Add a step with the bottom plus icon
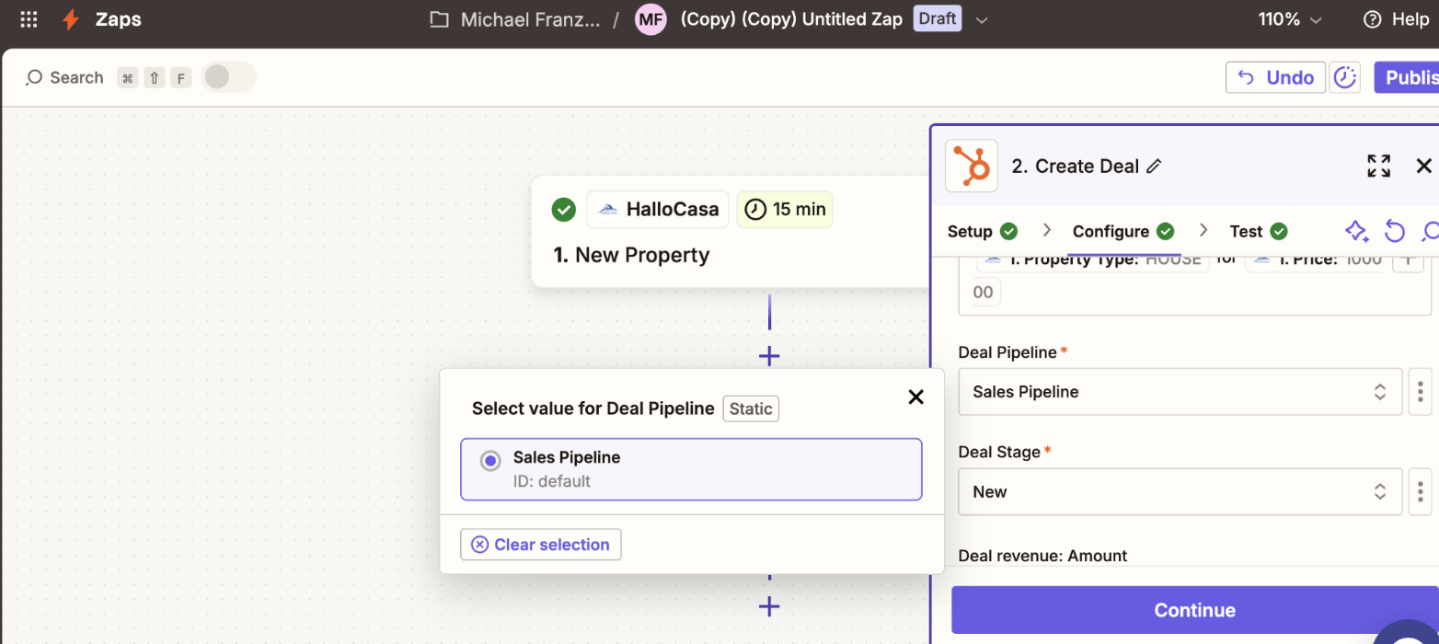 coord(769,606)
